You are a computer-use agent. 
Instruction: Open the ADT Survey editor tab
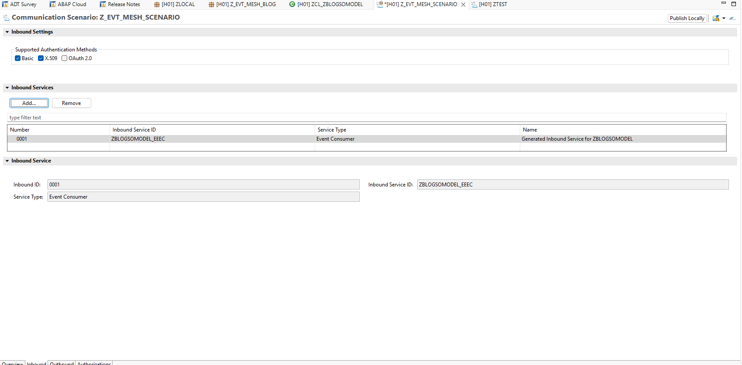(23, 4)
